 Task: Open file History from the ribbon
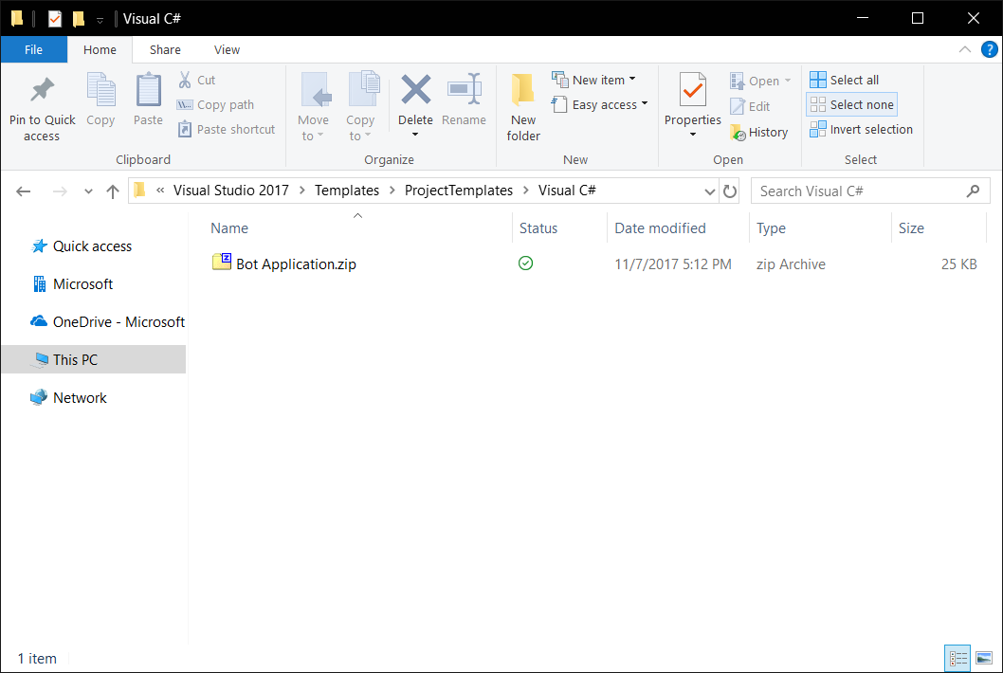coord(759,133)
